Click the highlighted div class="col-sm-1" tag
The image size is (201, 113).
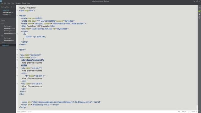[33, 60]
